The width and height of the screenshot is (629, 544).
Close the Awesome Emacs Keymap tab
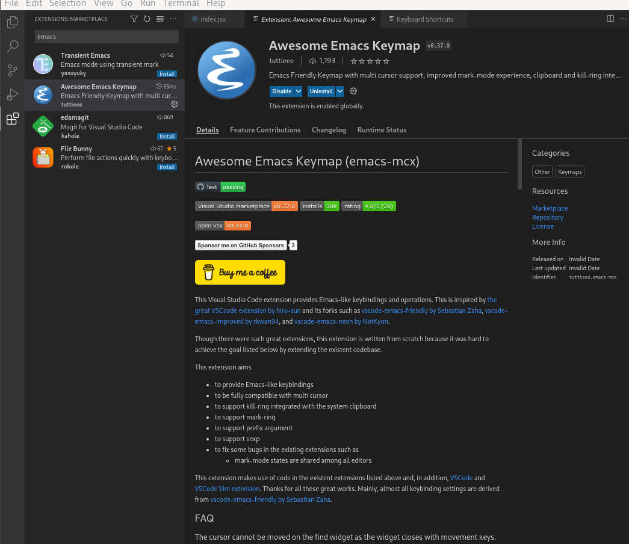[x=373, y=19]
